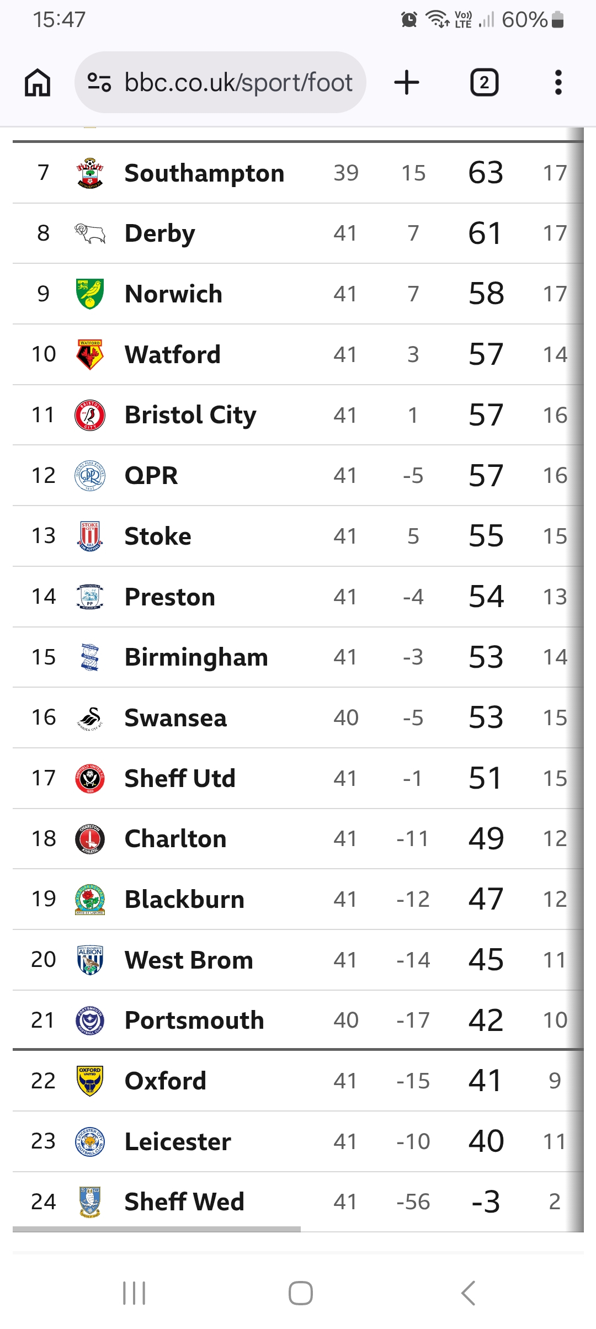Tap the Southampton club crest

tap(90, 173)
